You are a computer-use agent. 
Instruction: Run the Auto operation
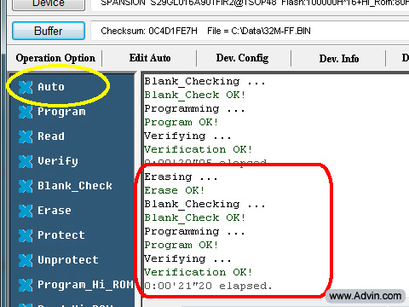click(51, 87)
